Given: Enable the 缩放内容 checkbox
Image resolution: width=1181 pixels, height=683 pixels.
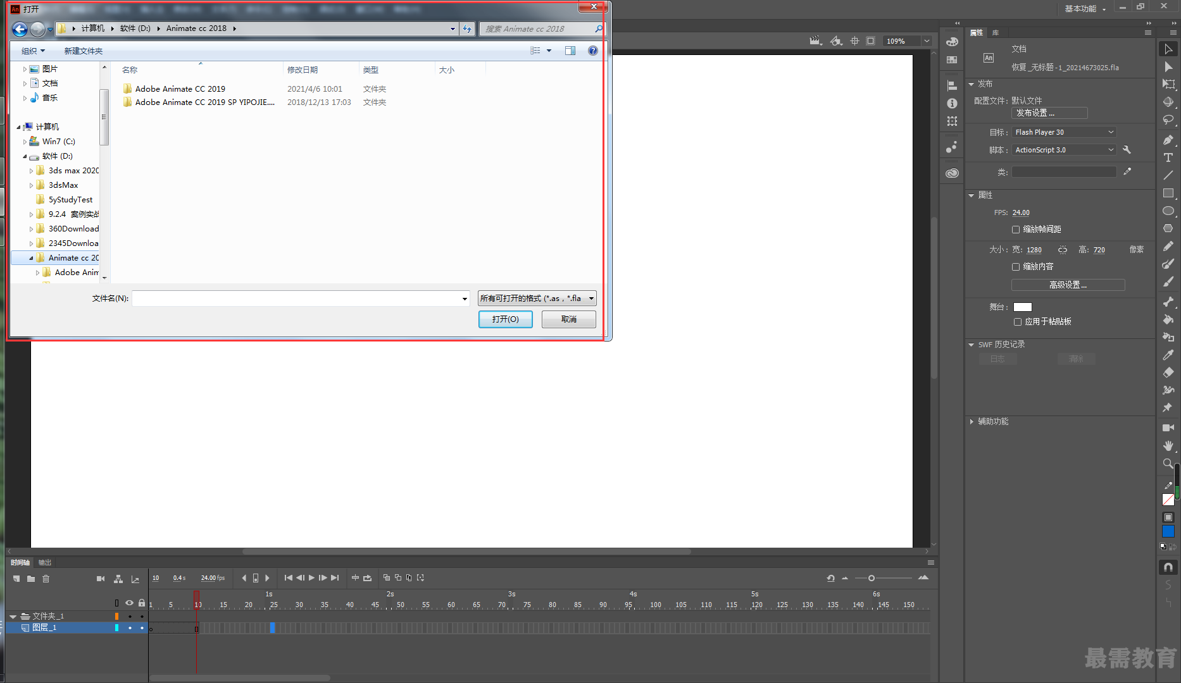Looking at the screenshot, I should pos(1016,267).
